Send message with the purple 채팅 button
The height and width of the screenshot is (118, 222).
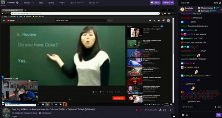219,115
